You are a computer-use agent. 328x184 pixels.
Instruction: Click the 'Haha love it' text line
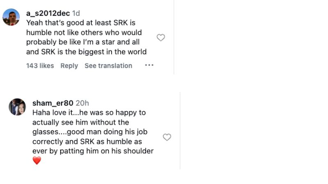coord(89,112)
